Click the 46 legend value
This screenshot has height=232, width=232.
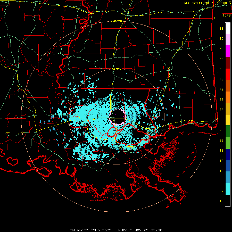(x=221, y=79)
